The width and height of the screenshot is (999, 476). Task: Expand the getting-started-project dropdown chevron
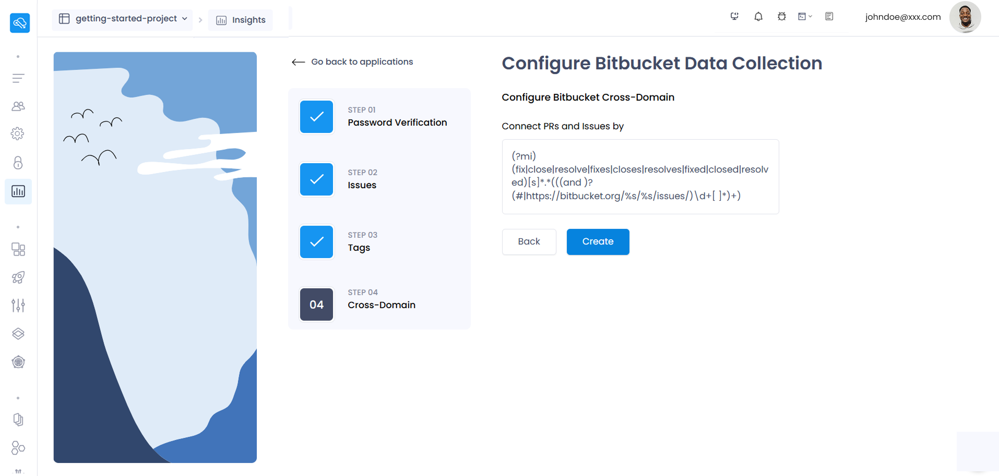185,19
